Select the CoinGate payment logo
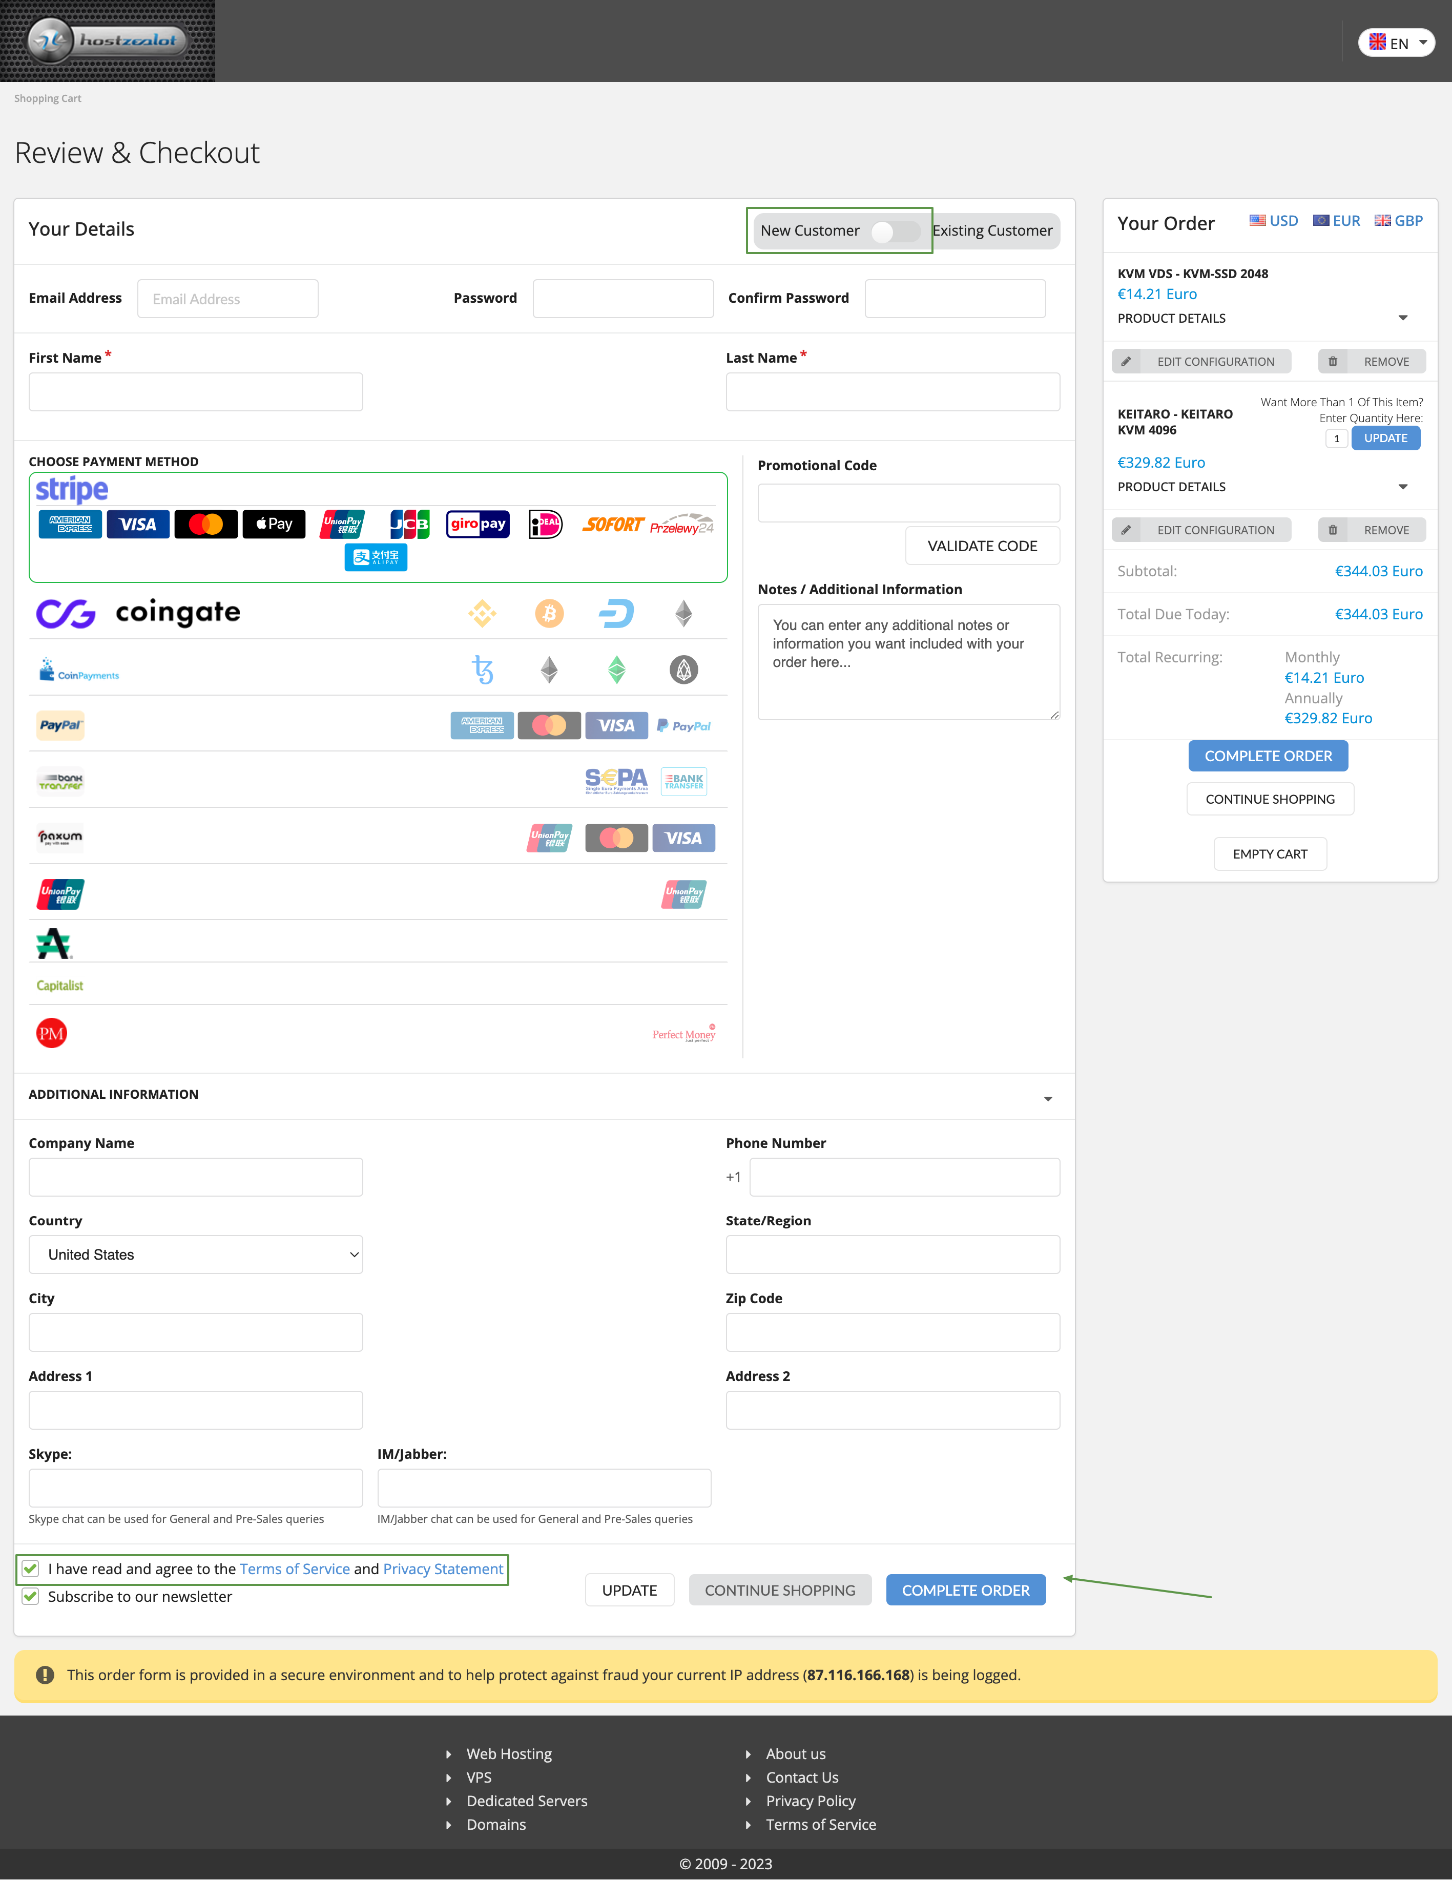The image size is (1452, 1881). tap(139, 613)
